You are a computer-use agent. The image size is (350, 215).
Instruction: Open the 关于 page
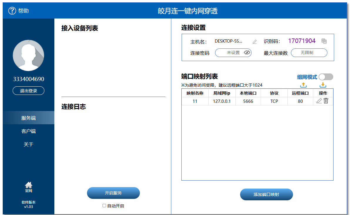point(29,145)
